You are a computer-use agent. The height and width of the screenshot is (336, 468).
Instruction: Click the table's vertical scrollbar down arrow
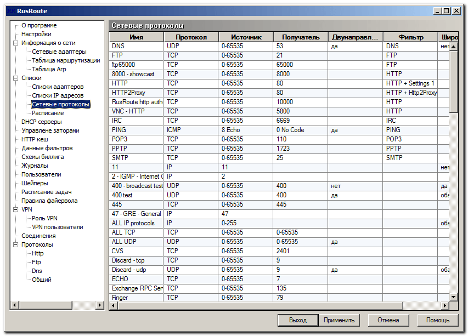coord(454,297)
